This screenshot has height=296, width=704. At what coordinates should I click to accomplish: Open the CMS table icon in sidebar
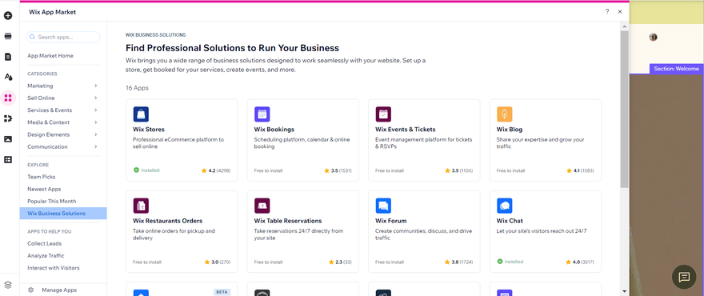click(8, 159)
